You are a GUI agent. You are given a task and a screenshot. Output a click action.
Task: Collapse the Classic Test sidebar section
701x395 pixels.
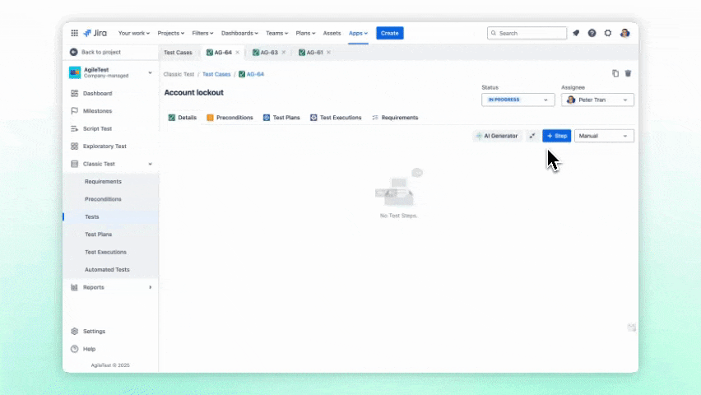click(150, 164)
